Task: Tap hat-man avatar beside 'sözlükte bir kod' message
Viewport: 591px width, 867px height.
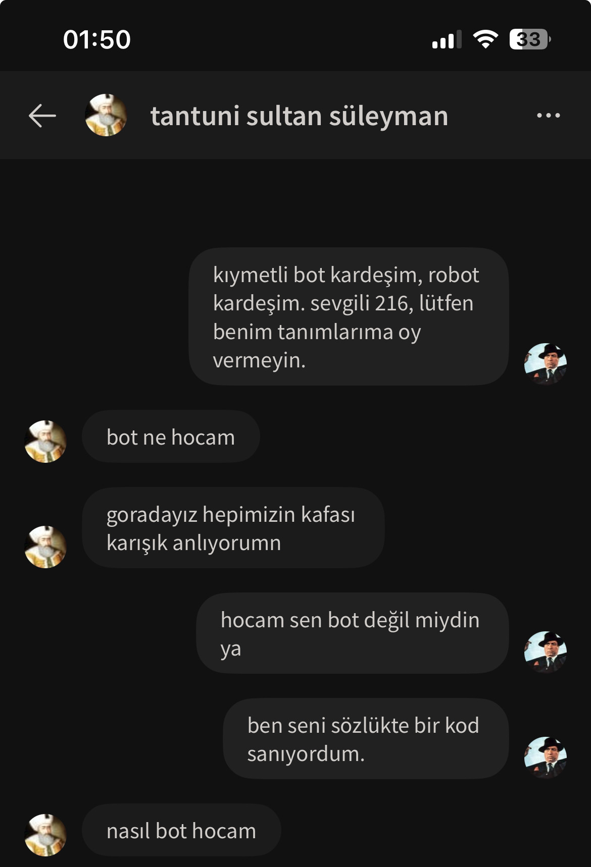Action: coord(546,757)
